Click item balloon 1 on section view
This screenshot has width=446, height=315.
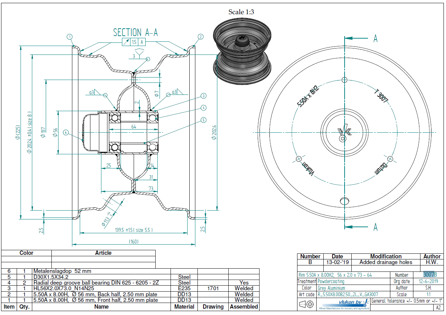70,36
